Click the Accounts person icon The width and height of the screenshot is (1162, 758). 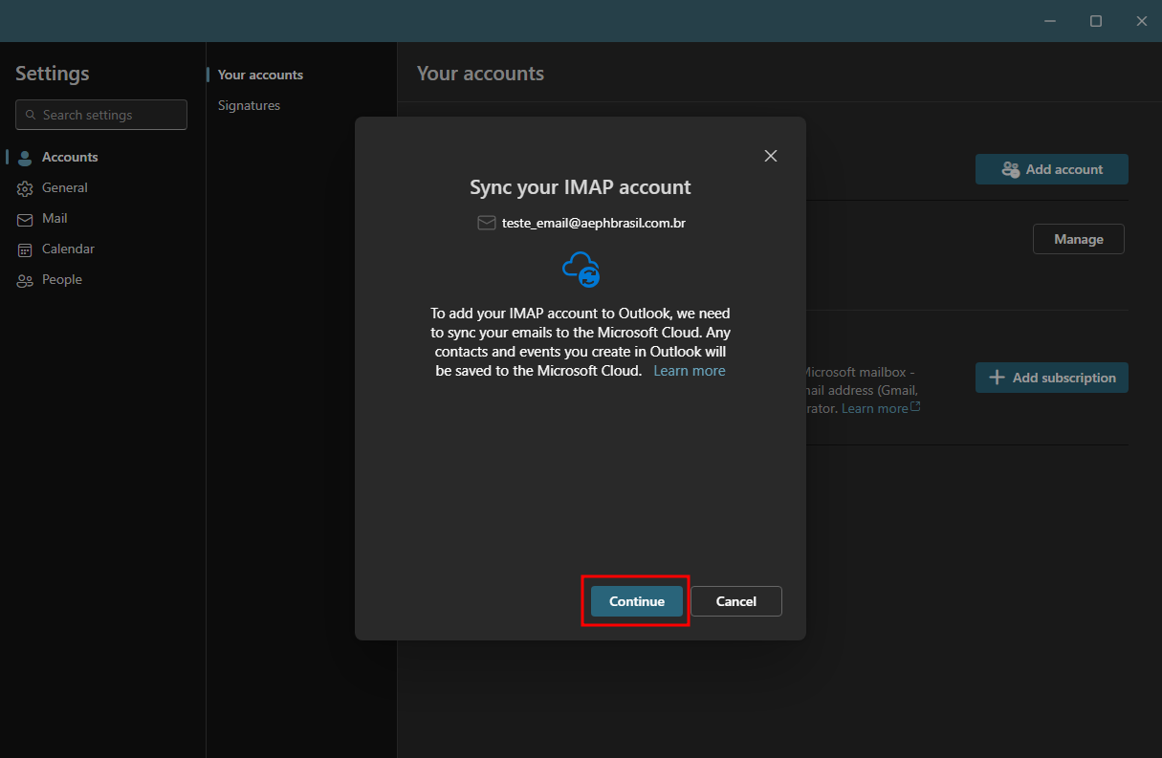[25, 158]
